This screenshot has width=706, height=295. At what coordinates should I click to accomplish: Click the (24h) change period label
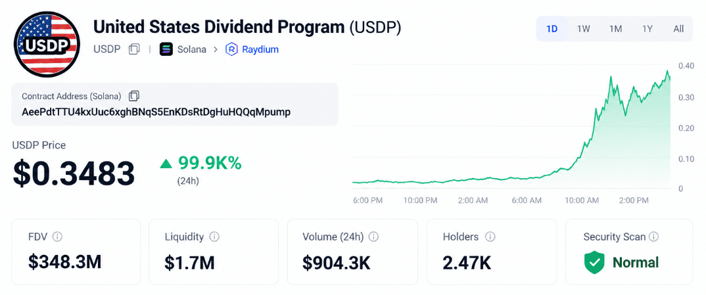tap(188, 181)
